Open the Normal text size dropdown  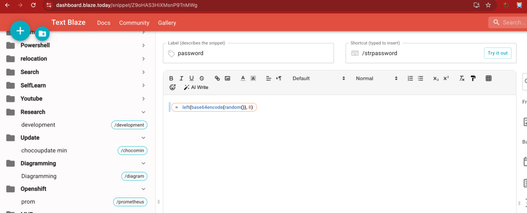pos(377,78)
